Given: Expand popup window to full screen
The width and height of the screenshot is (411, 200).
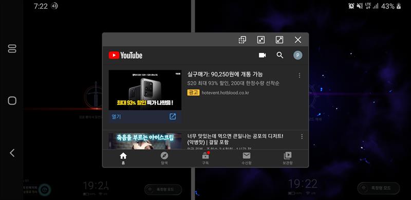Looking at the screenshot, I should (279, 40).
